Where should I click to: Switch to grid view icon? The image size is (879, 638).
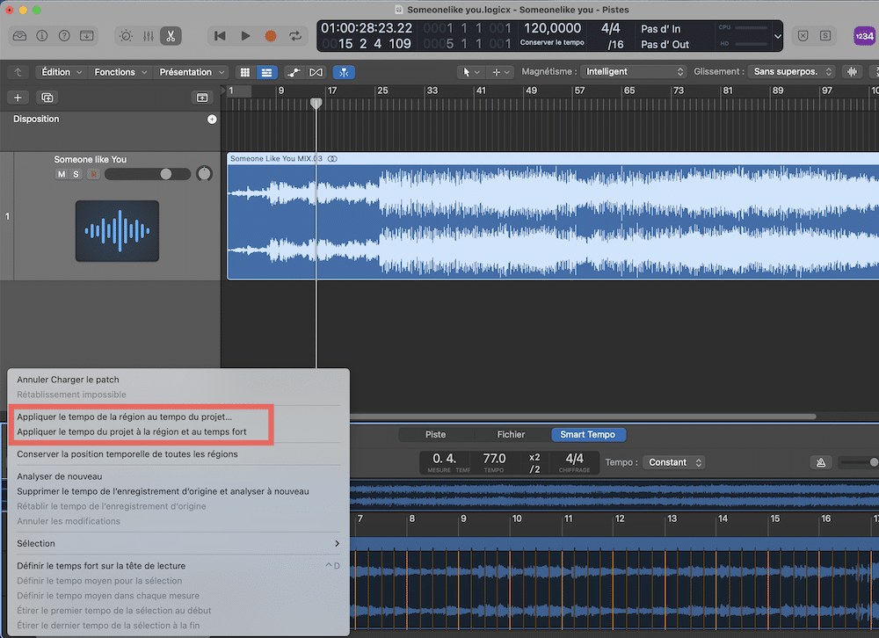point(245,72)
